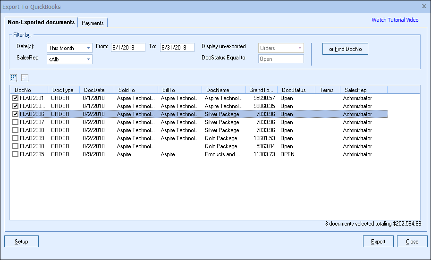The height and width of the screenshot is (260, 431).
Task: Close the Export To QuickBooks dialog via X
Action: (x=423, y=7)
